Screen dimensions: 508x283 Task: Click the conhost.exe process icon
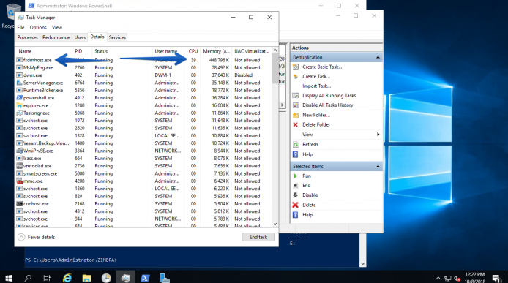pyautogui.click(x=20, y=204)
